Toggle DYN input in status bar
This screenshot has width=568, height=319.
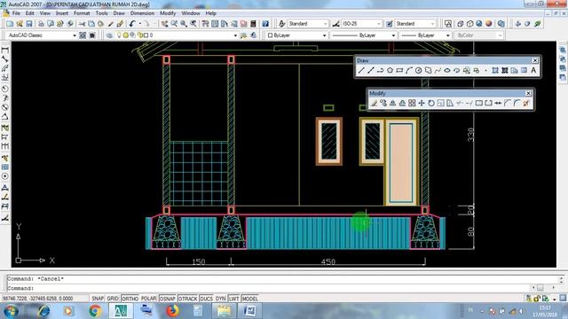[221, 299]
